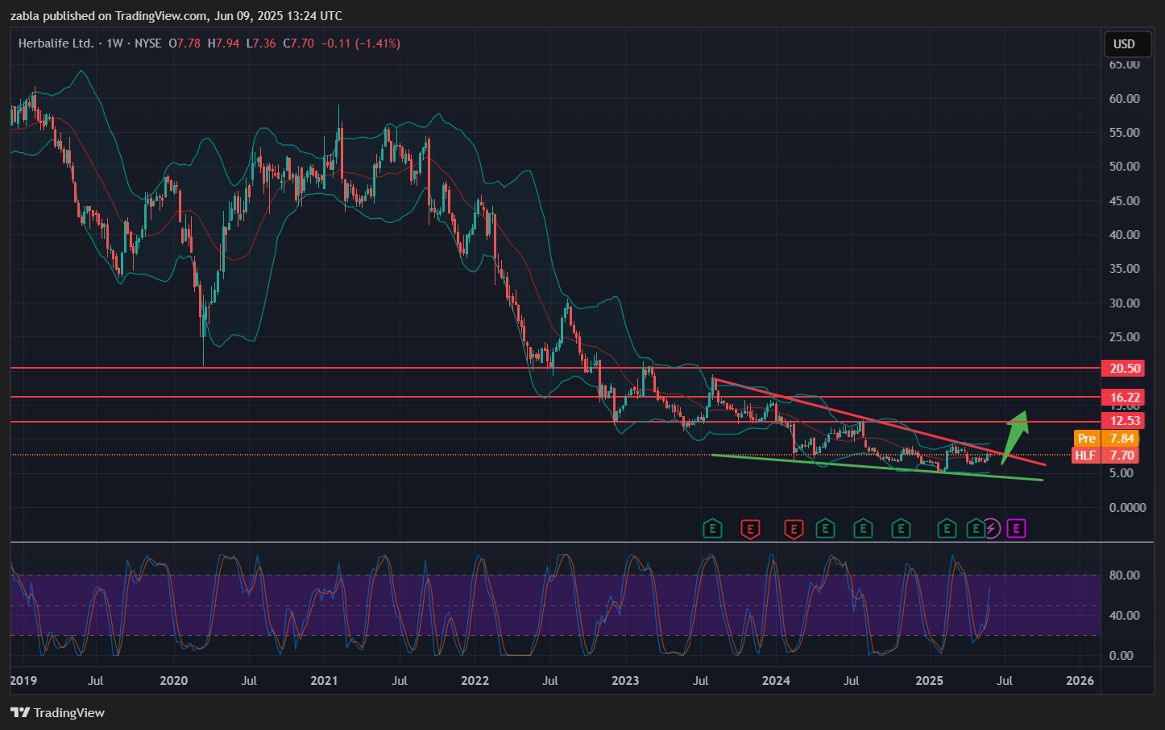The width and height of the screenshot is (1165, 730).
Task: Click the 25.00 price axis label
Action: 1125,336
